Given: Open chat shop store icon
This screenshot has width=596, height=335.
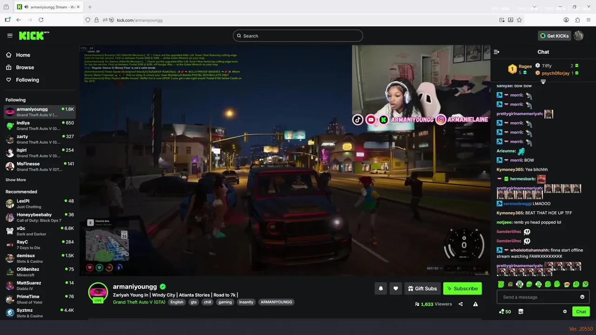Looking at the screenshot, I should click(x=521, y=312).
